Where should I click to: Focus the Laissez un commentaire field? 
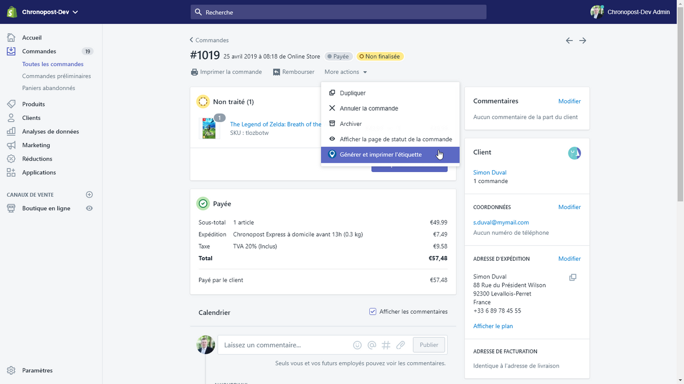(286, 345)
